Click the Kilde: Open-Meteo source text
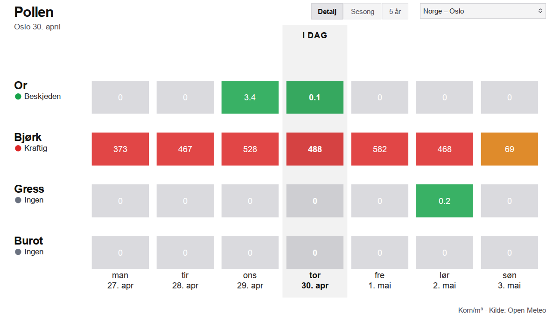Screen dimensions: 560x315 517,310
